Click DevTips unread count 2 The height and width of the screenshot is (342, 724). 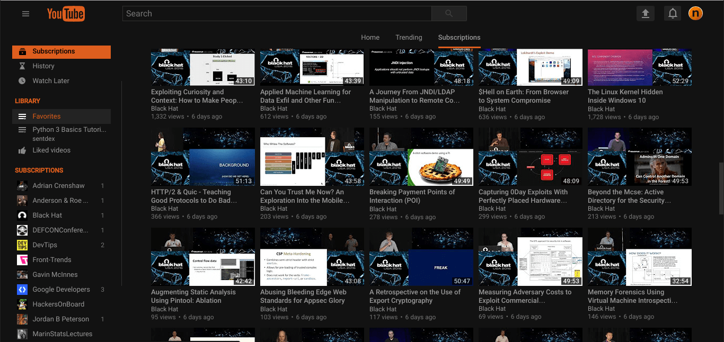(x=102, y=245)
